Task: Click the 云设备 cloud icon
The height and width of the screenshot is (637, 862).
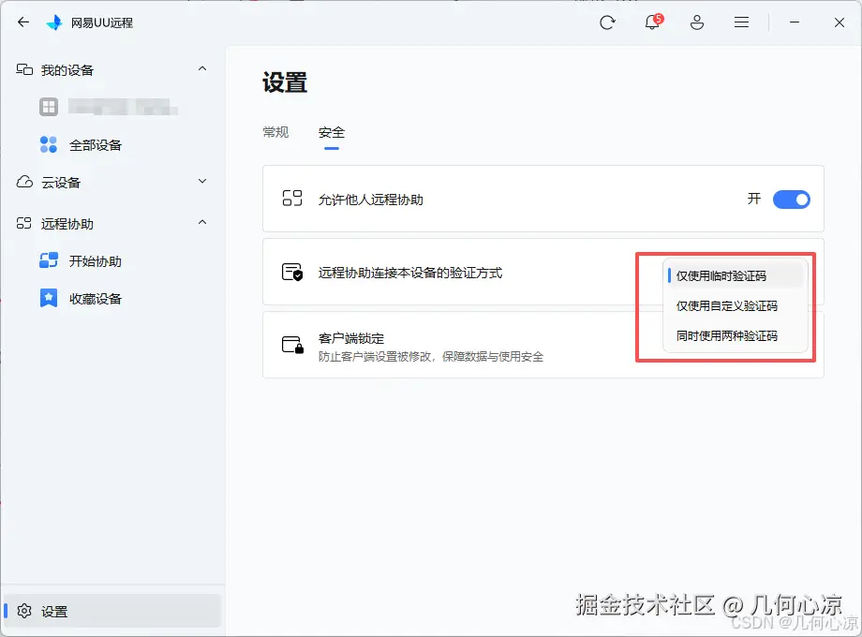Action: (x=24, y=182)
